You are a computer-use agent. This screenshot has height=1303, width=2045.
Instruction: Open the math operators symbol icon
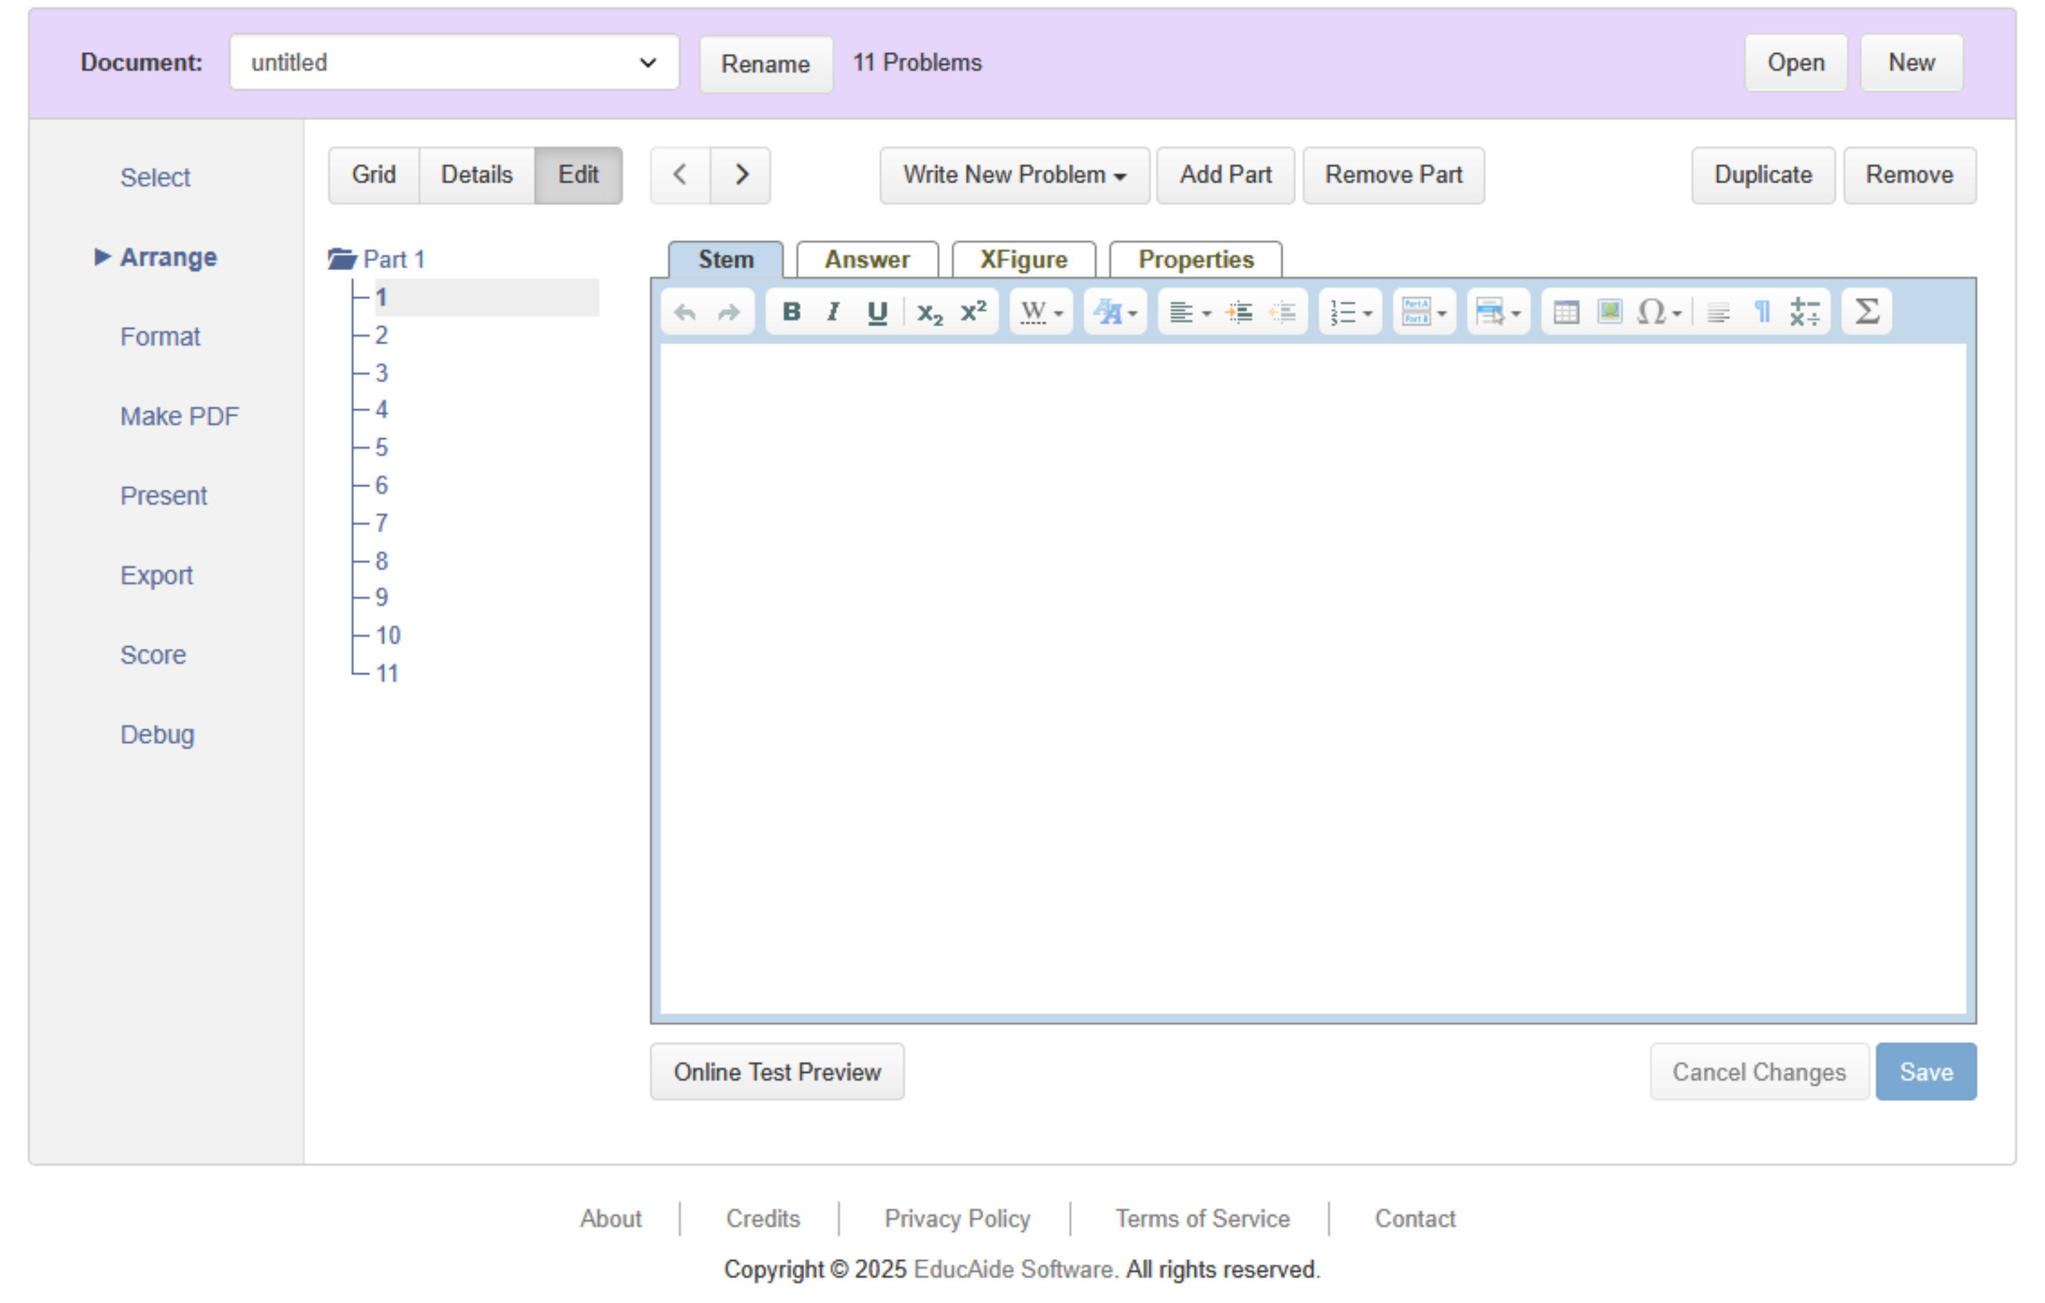pos(1805,312)
